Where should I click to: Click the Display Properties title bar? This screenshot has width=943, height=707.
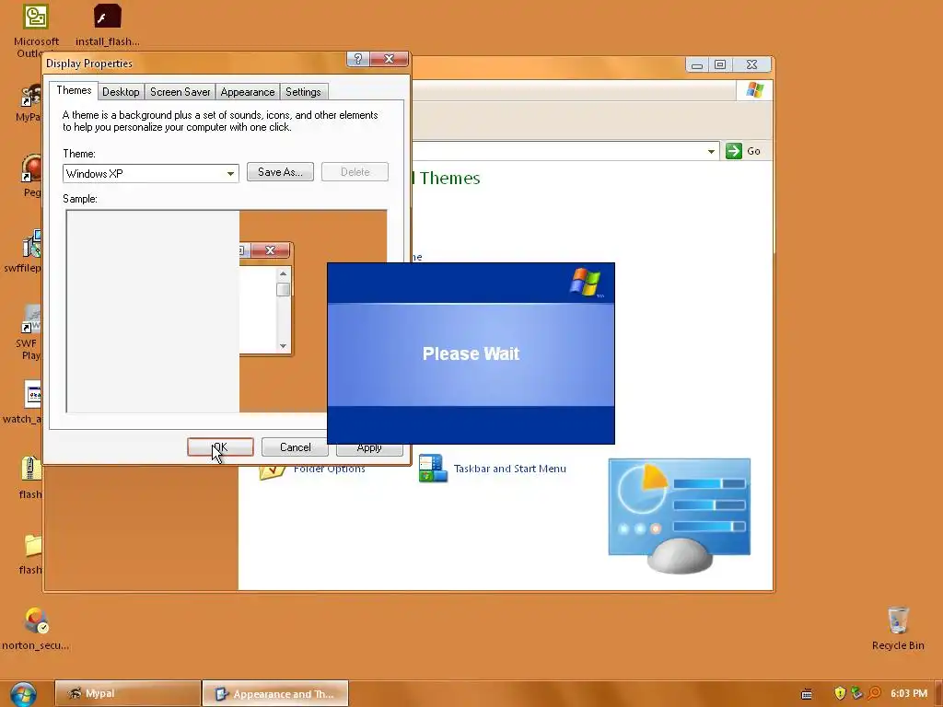coord(195,63)
